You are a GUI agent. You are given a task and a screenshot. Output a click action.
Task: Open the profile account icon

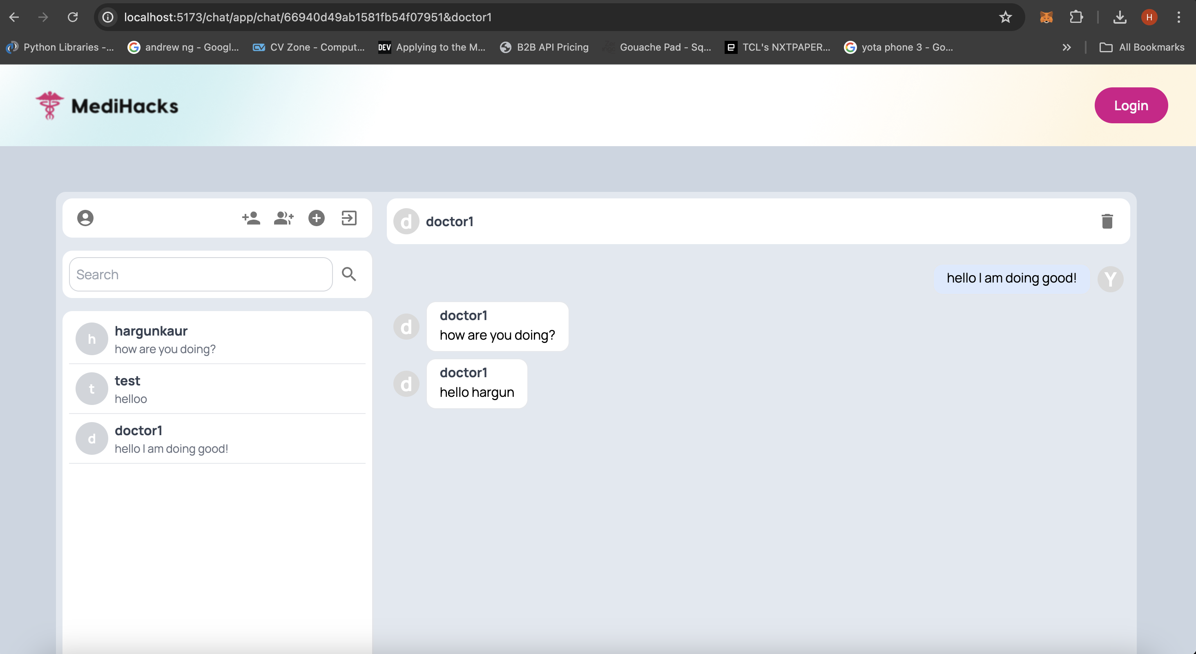[x=85, y=218]
